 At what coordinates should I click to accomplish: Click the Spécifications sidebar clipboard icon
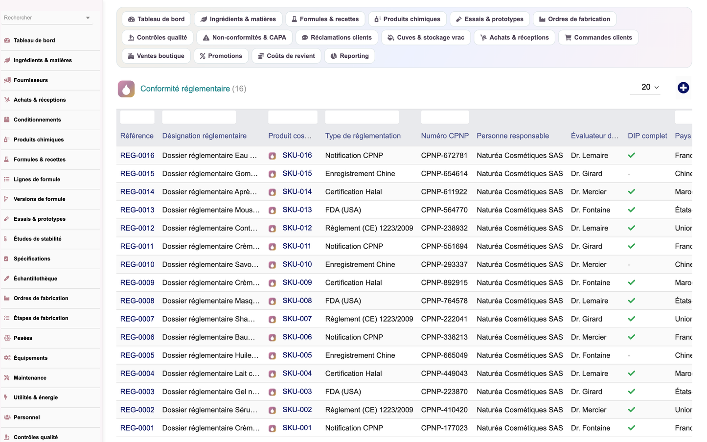[x=7, y=258]
